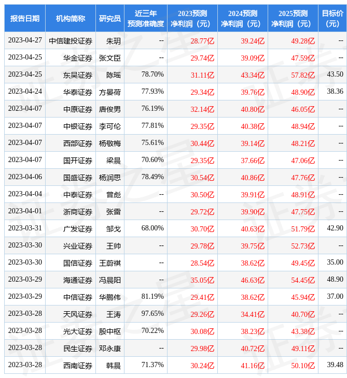Viewport: 347px width, 378px height.
Task: Click researcher name 张文臣
Action: tap(110, 58)
